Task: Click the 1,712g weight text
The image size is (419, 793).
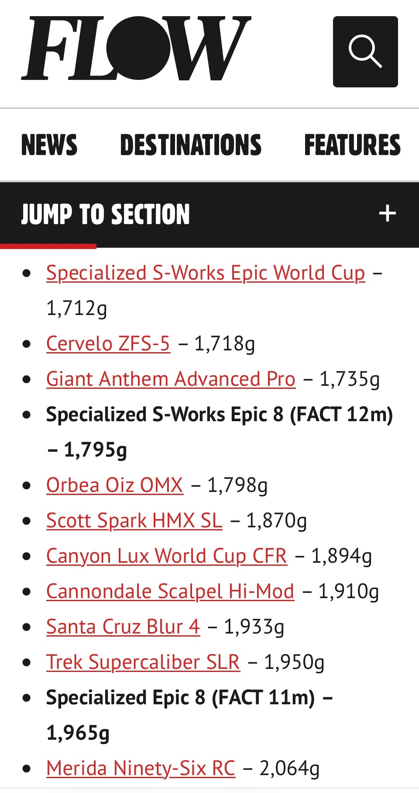Action: 77,309
